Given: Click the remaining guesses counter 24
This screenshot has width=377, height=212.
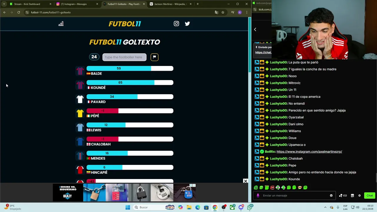Looking at the screenshot, I should point(94,57).
